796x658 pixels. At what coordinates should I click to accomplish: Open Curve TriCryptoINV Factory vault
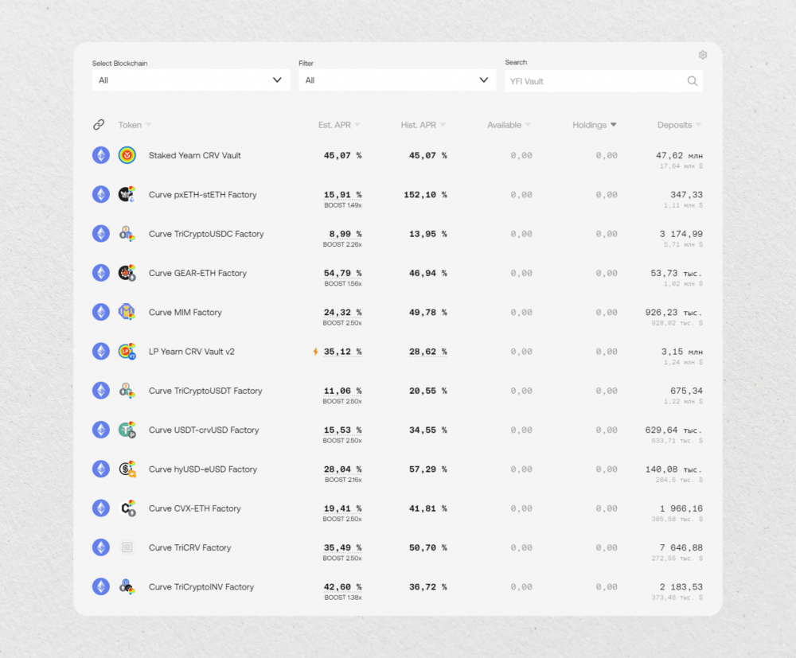click(x=201, y=587)
